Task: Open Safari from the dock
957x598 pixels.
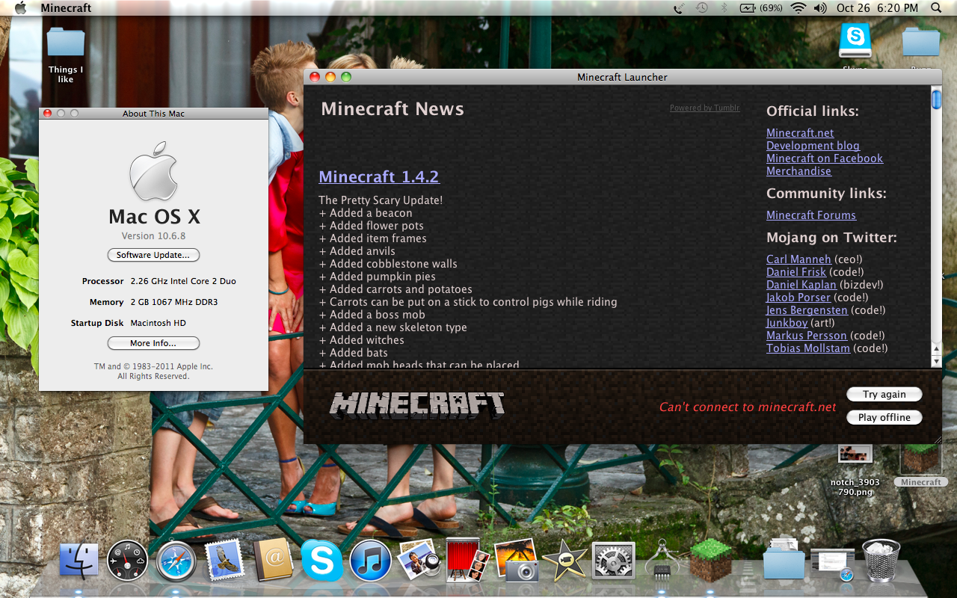Action: [x=176, y=561]
